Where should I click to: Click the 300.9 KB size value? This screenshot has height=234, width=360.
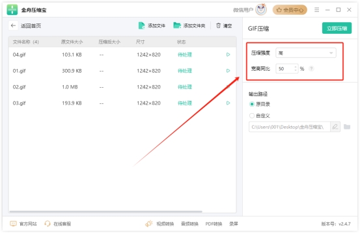pos(72,71)
